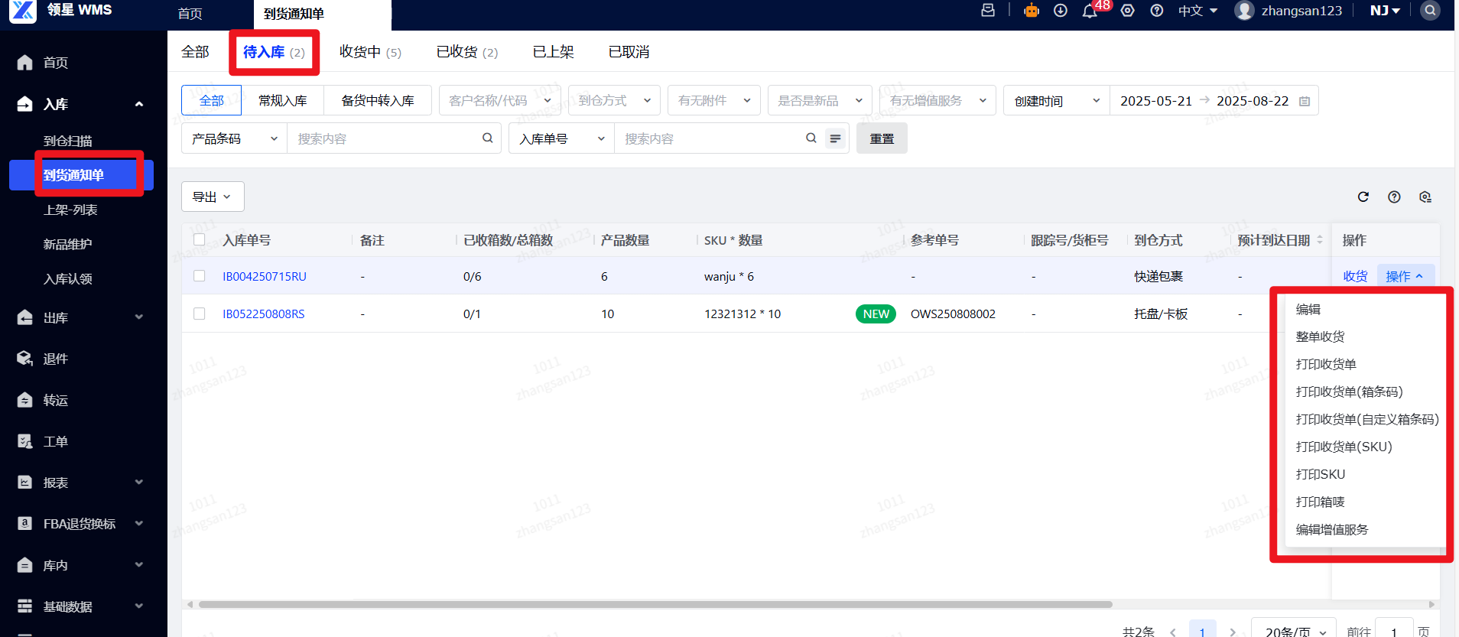1459x637 pixels.
Task: Open order link IB004250715RU
Action: [265, 276]
